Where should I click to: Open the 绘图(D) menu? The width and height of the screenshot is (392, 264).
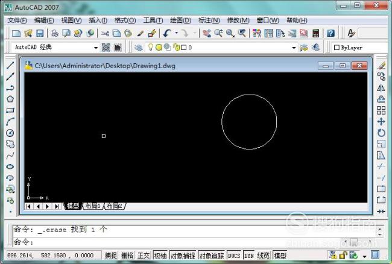click(180, 20)
